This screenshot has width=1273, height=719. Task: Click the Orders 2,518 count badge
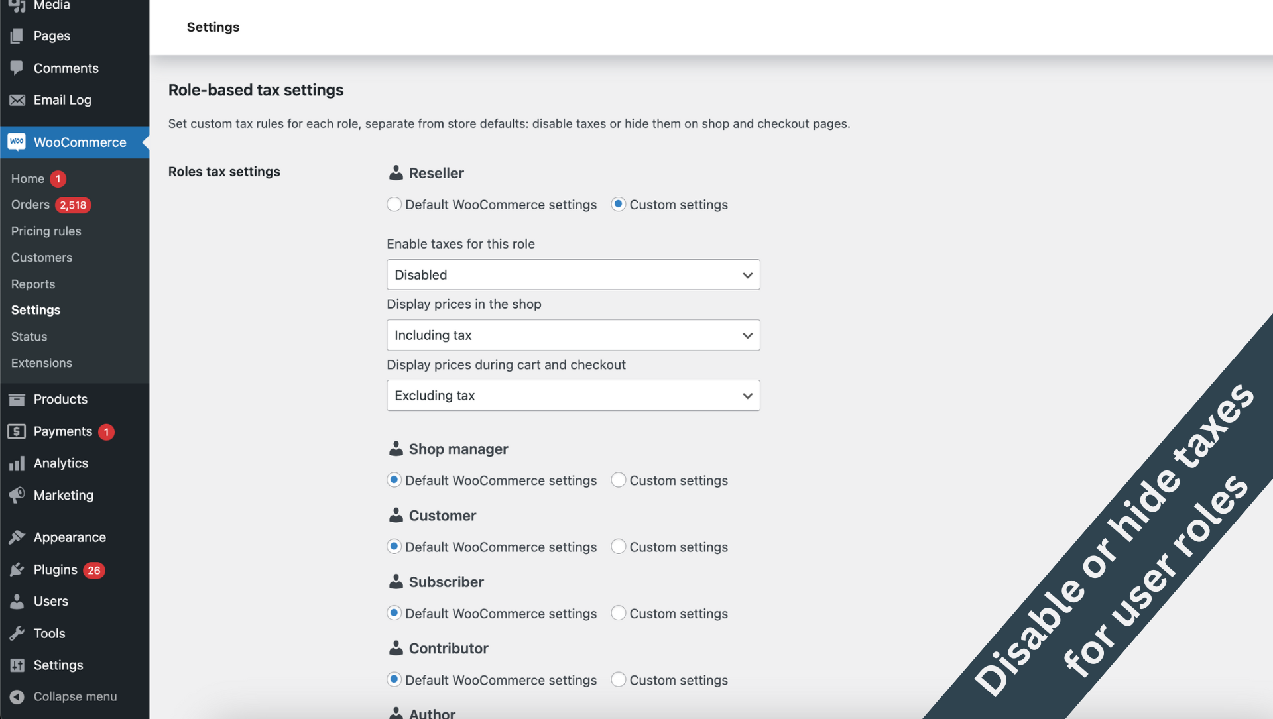click(73, 205)
